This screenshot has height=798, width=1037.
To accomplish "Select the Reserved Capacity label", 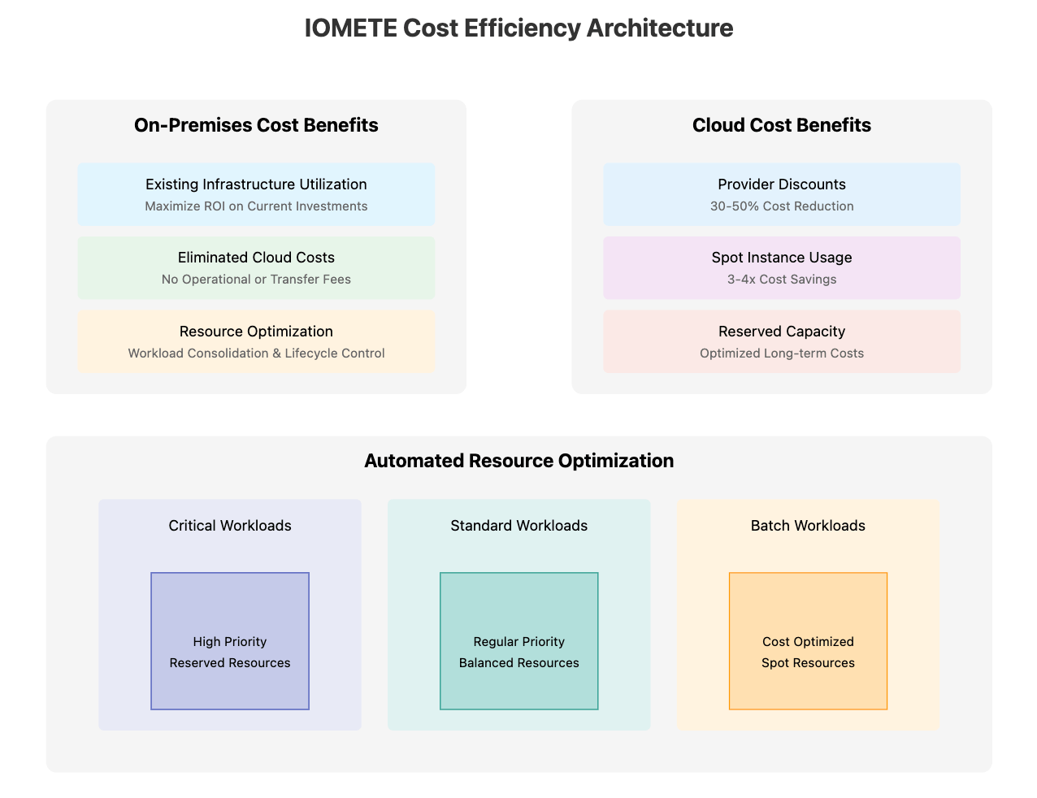I will pos(782,332).
